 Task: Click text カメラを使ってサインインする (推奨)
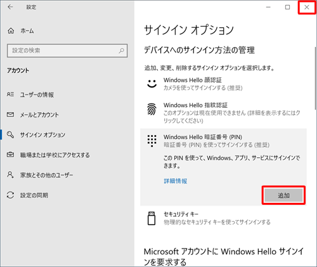point(203,88)
